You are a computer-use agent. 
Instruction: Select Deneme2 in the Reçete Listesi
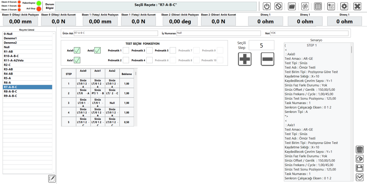(28, 43)
